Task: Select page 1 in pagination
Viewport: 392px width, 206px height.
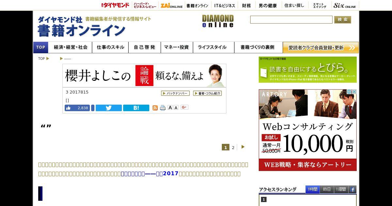Action: tap(225, 147)
